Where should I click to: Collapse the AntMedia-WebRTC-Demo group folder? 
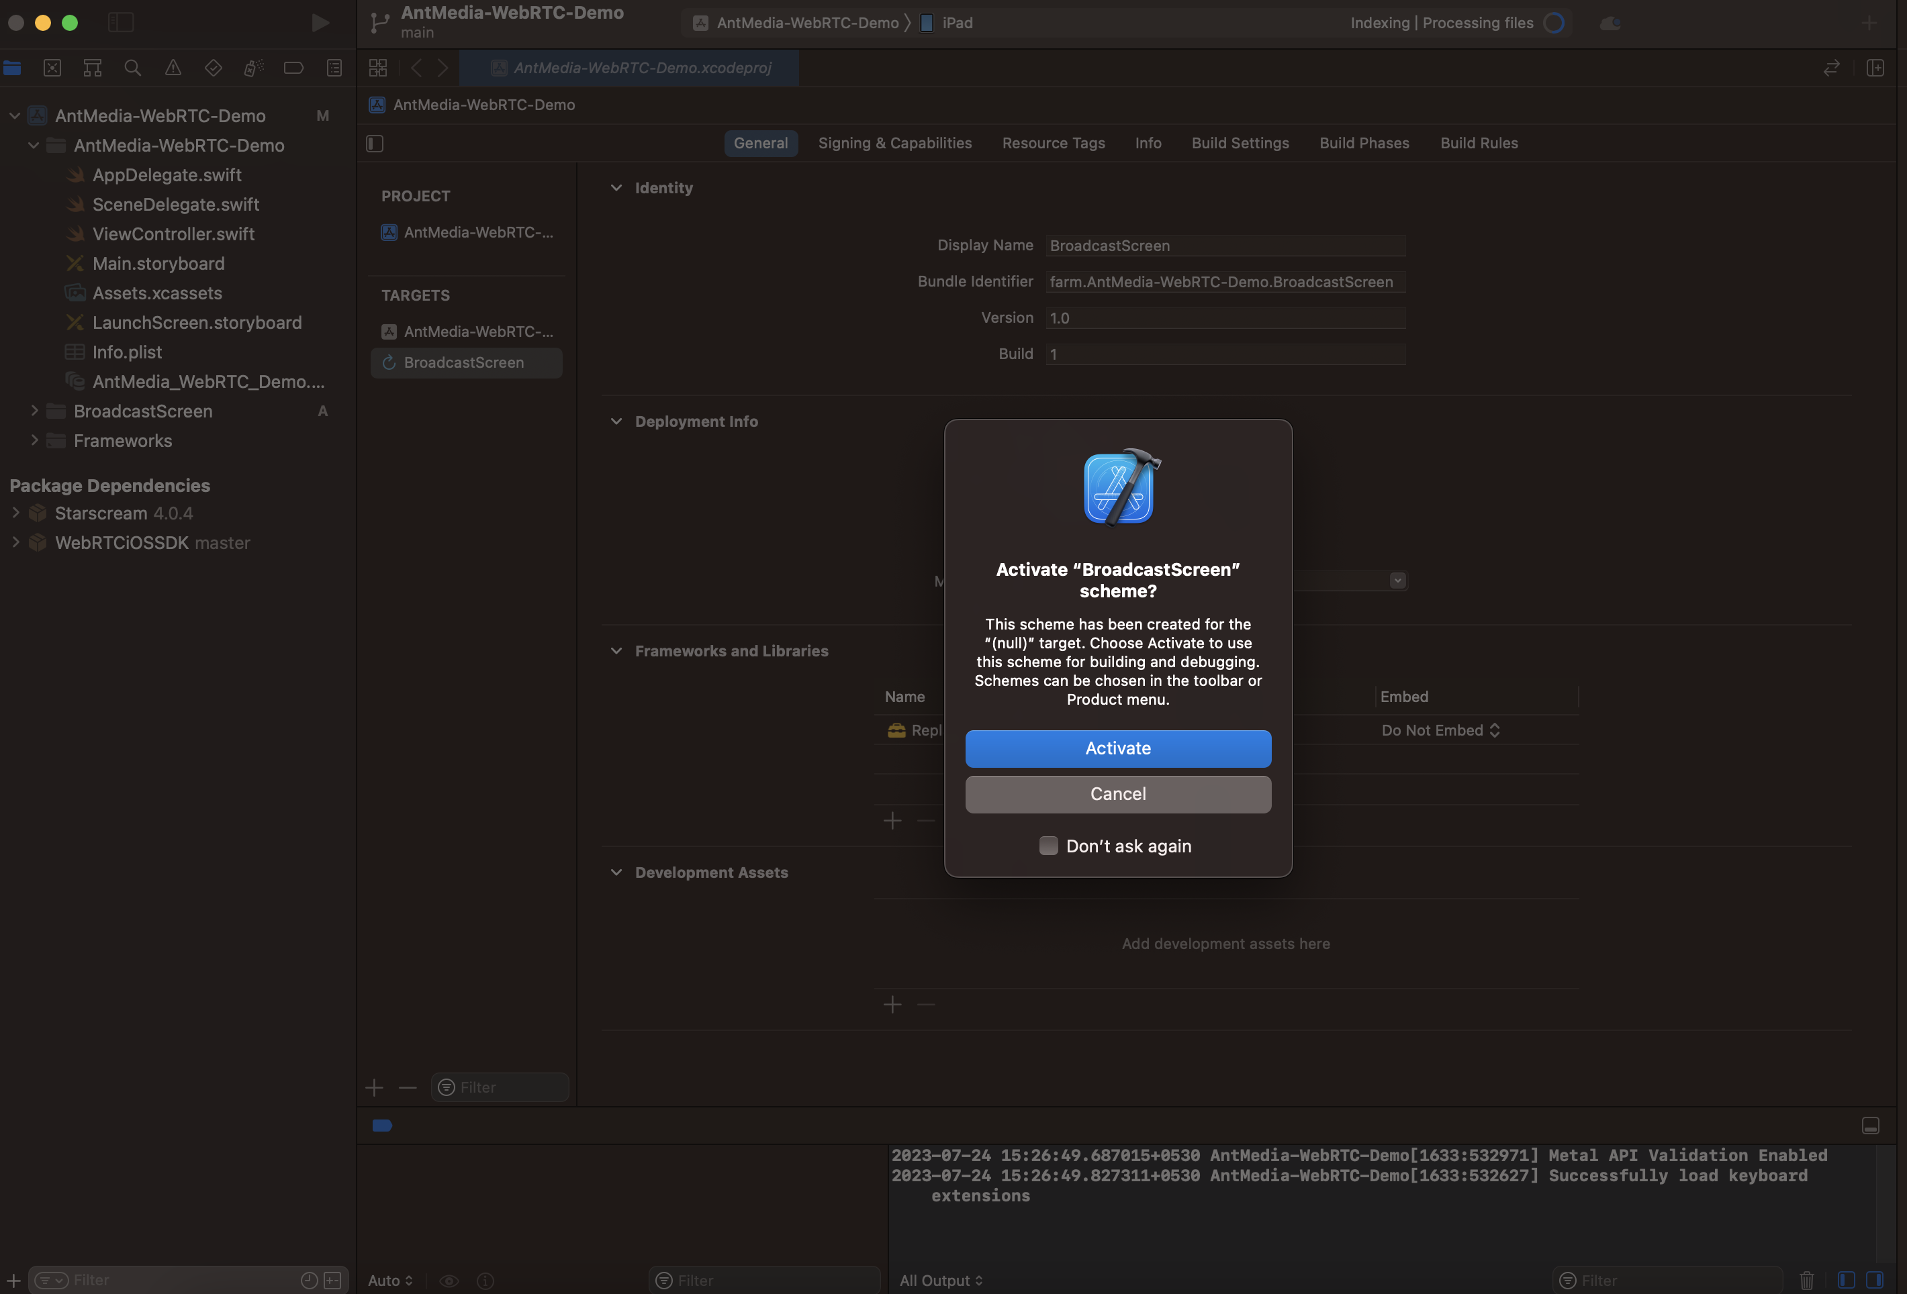[x=34, y=145]
